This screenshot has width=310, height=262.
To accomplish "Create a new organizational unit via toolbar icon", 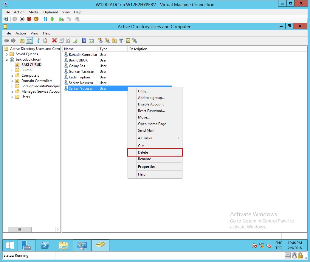I will click(x=114, y=41).
